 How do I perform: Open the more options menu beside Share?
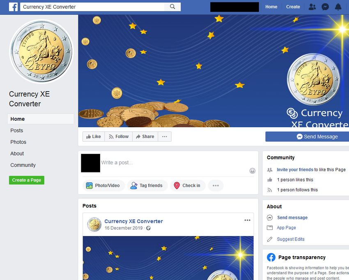pos(165,136)
